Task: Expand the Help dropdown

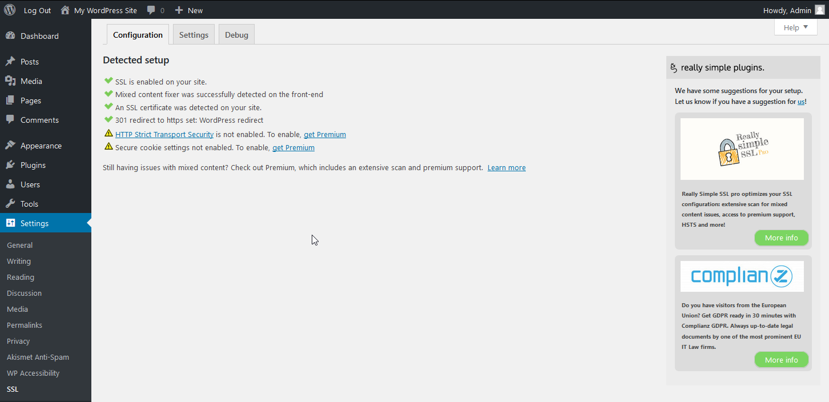Action: (x=795, y=27)
